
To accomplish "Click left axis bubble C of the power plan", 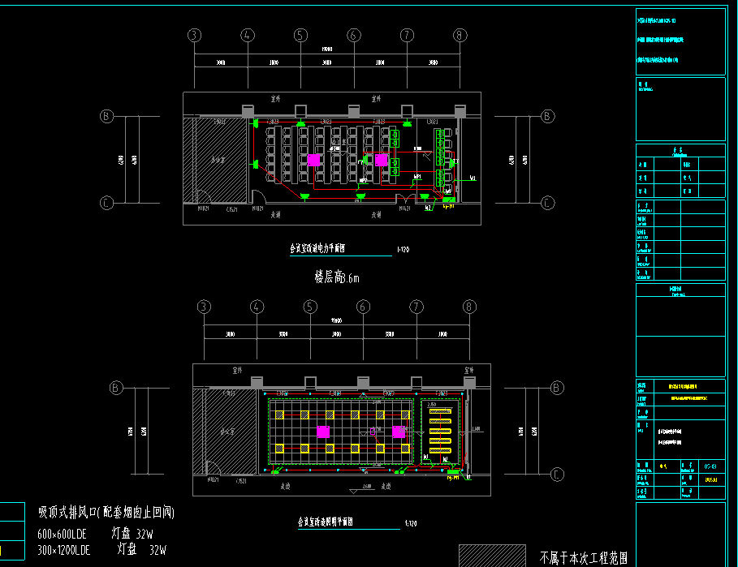I will pyautogui.click(x=107, y=203).
